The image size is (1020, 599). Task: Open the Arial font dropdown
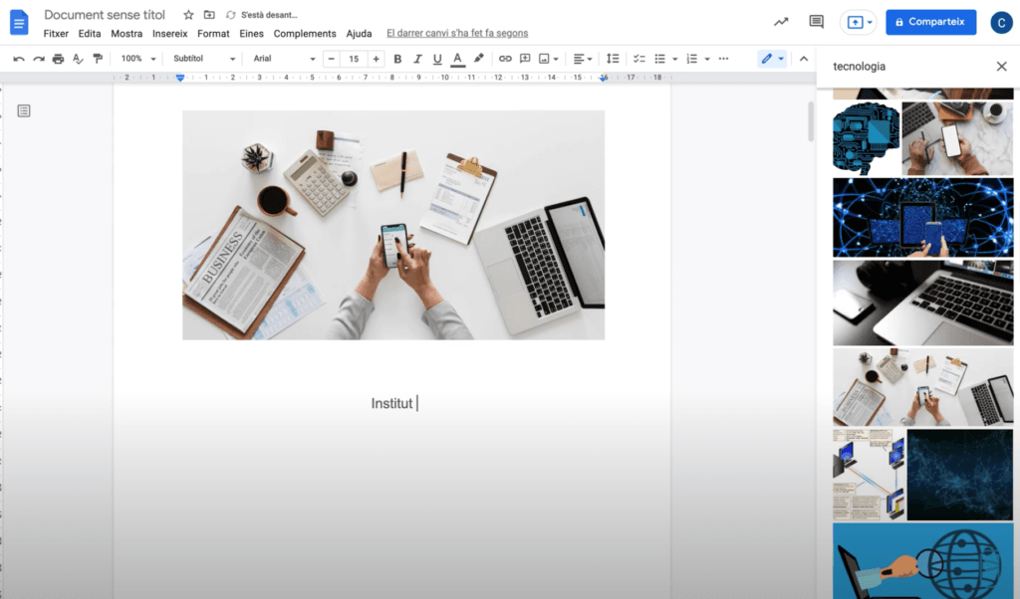click(x=284, y=59)
